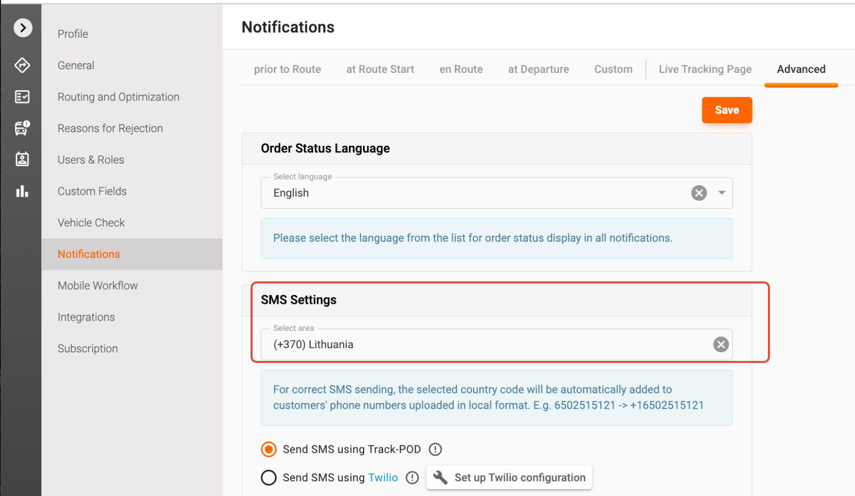Select Send SMS using Twilio radio button
Image resolution: width=855 pixels, height=496 pixels.
pyautogui.click(x=269, y=478)
